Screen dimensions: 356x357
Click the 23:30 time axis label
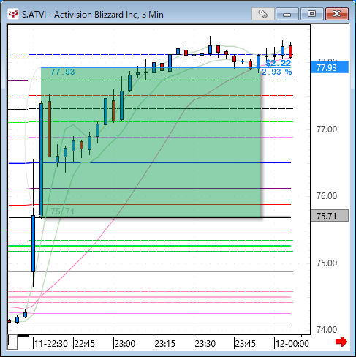[x=205, y=344]
